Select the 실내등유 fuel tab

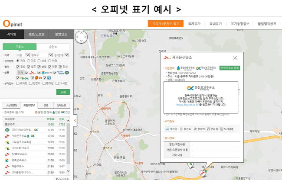[62, 105]
